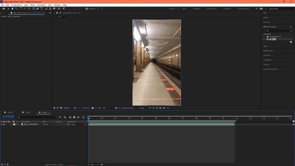Click the IMG layer's color label swatch
Screen dimensions: 295x166
pyautogui.click(x=14, y=125)
